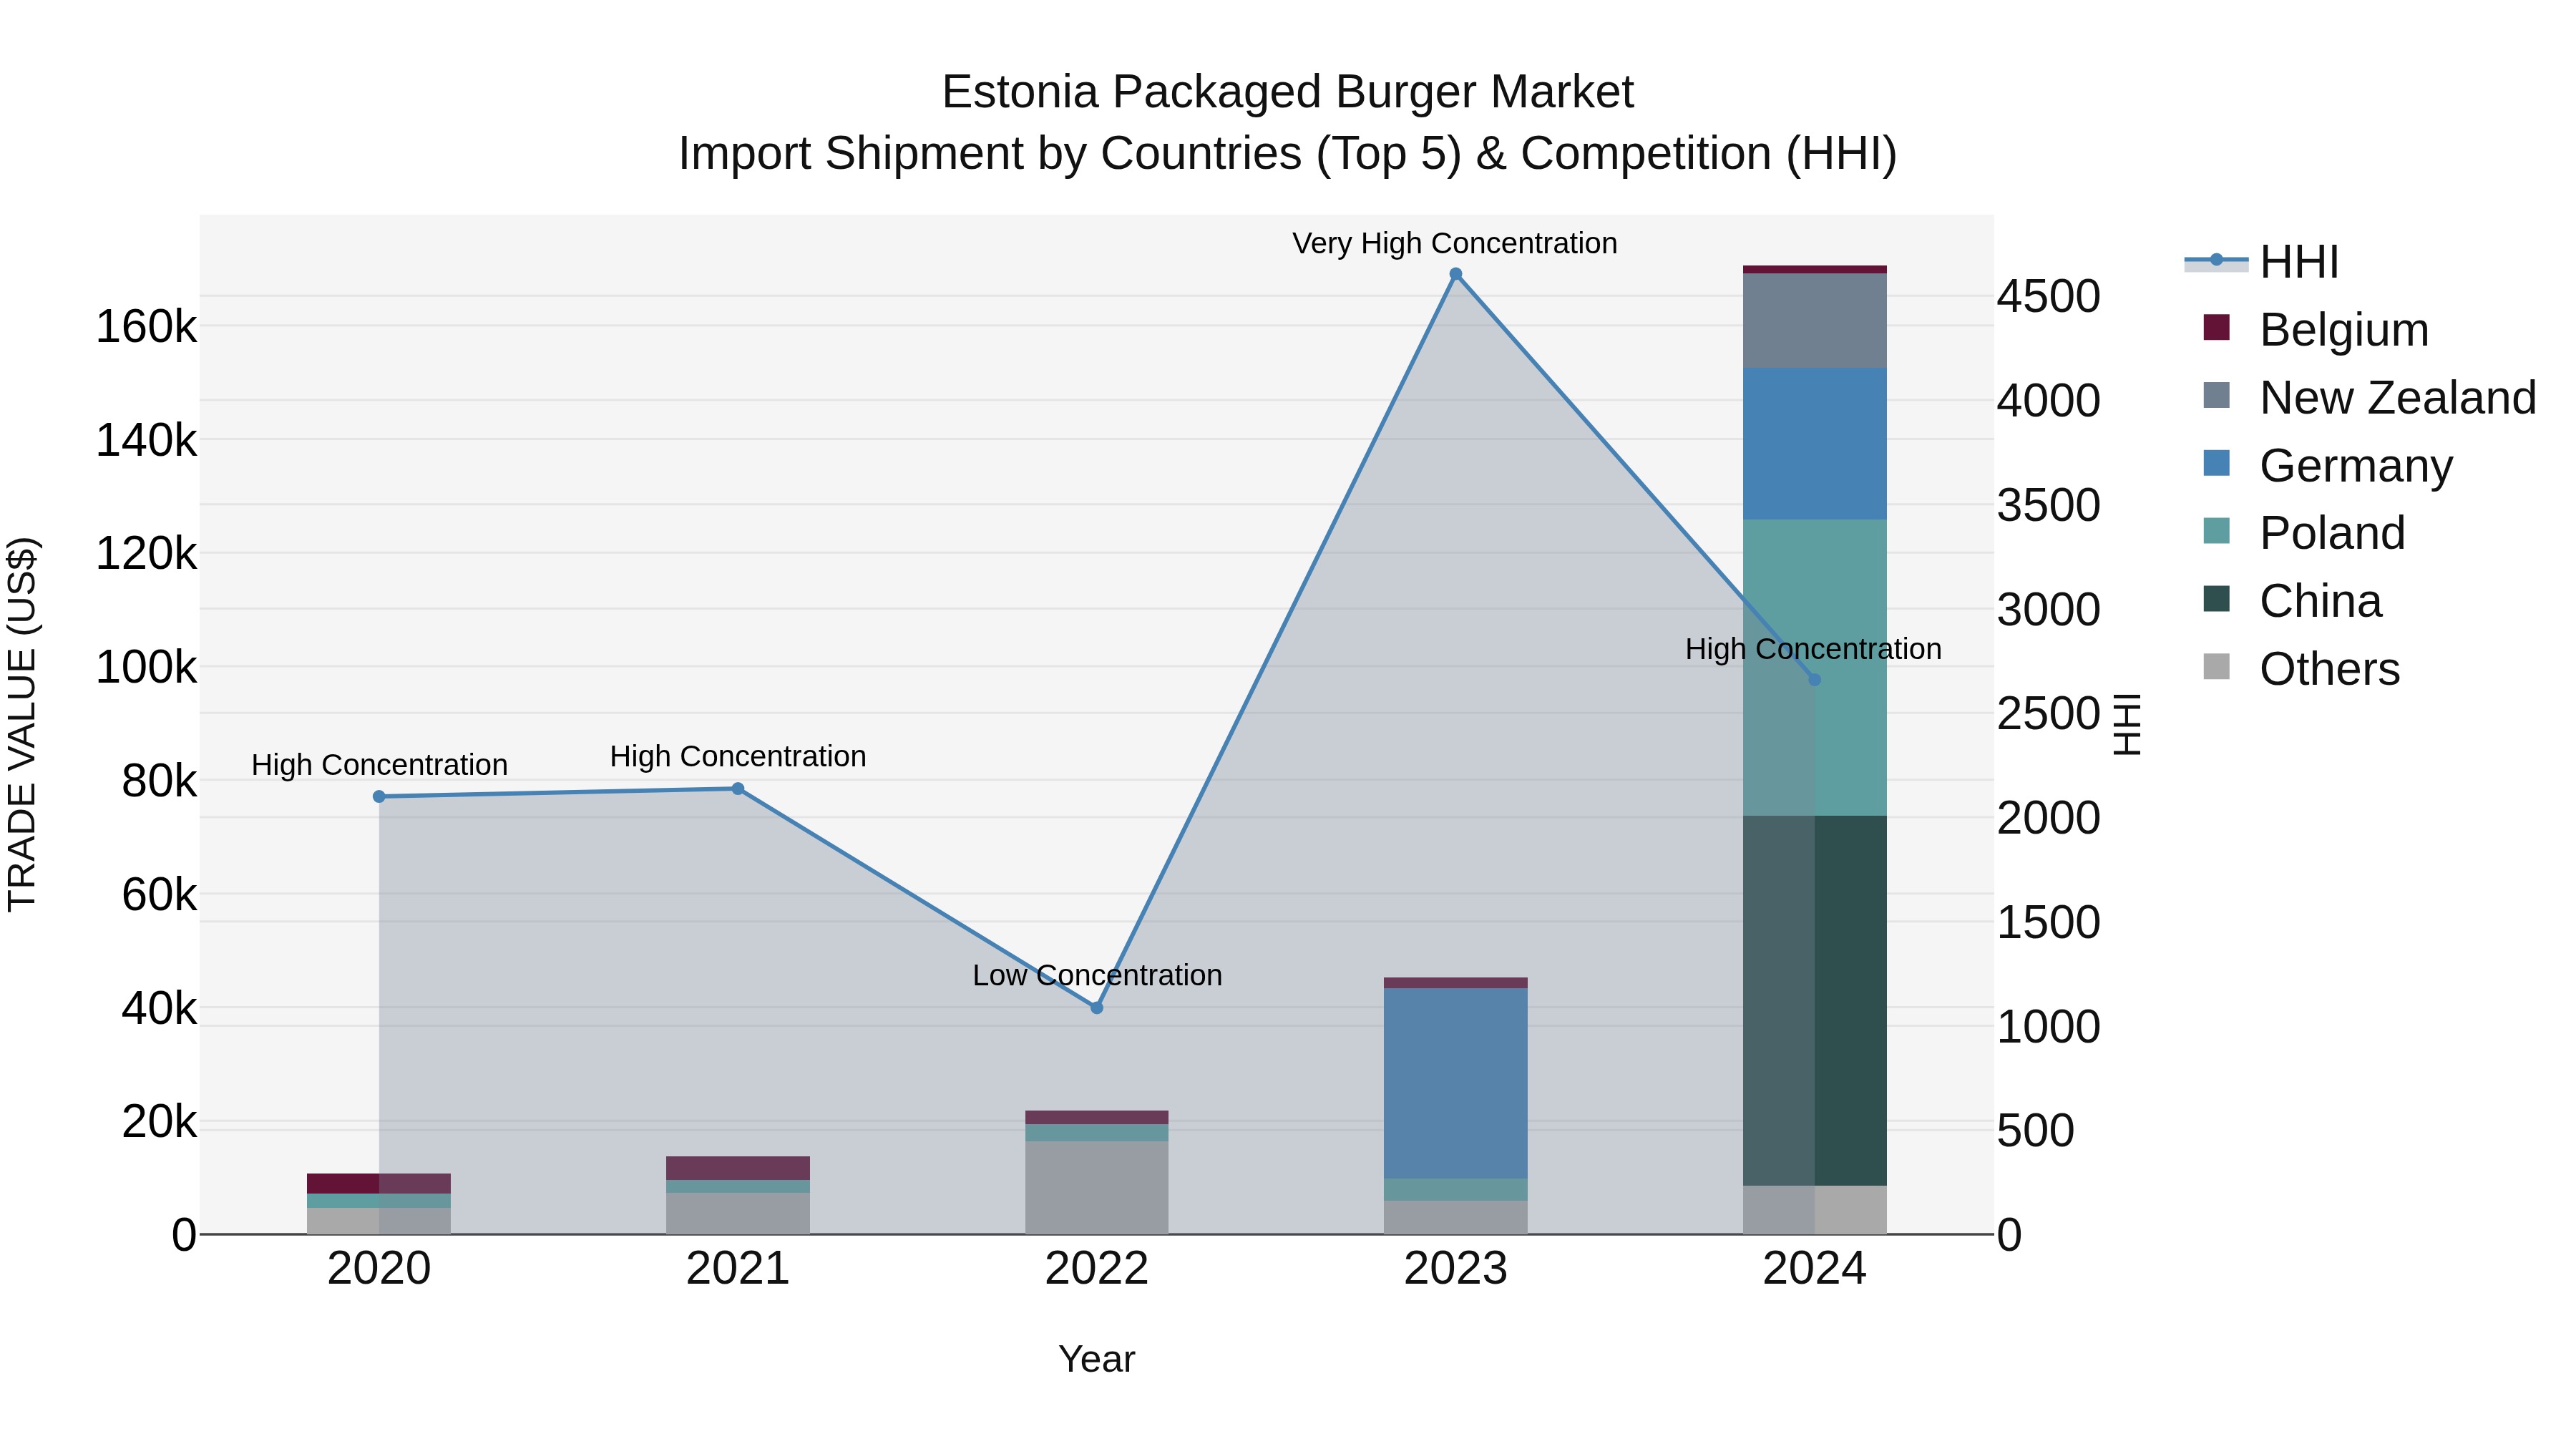Click the New Zealand grey-blue legend swatch
The width and height of the screenshot is (2576, 1449).
[2216, 395]
